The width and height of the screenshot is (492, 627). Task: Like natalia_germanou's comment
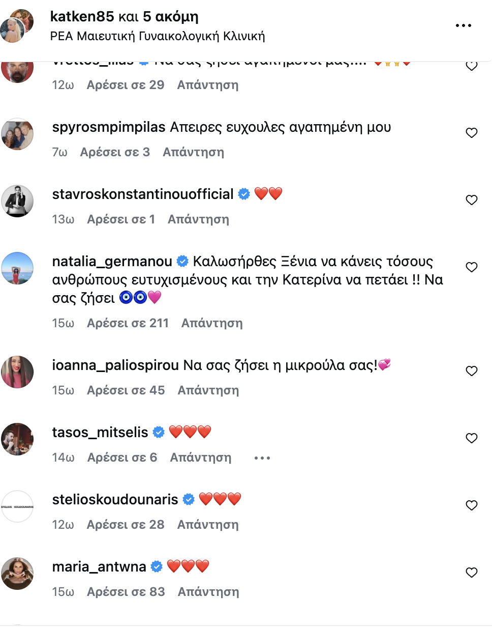(x=472, y=268)
